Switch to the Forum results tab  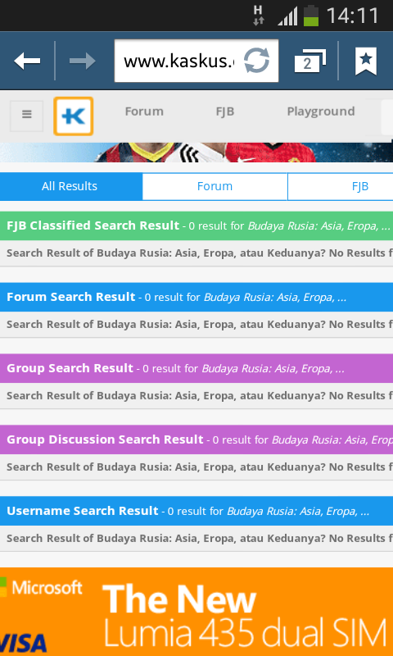coord(215,187)
